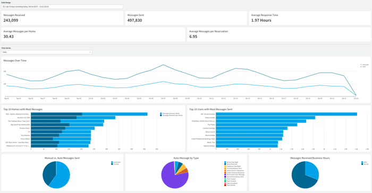Select Reservation Auto Message legend item
The width and height of the screenshot is (372, 193).
234,175
